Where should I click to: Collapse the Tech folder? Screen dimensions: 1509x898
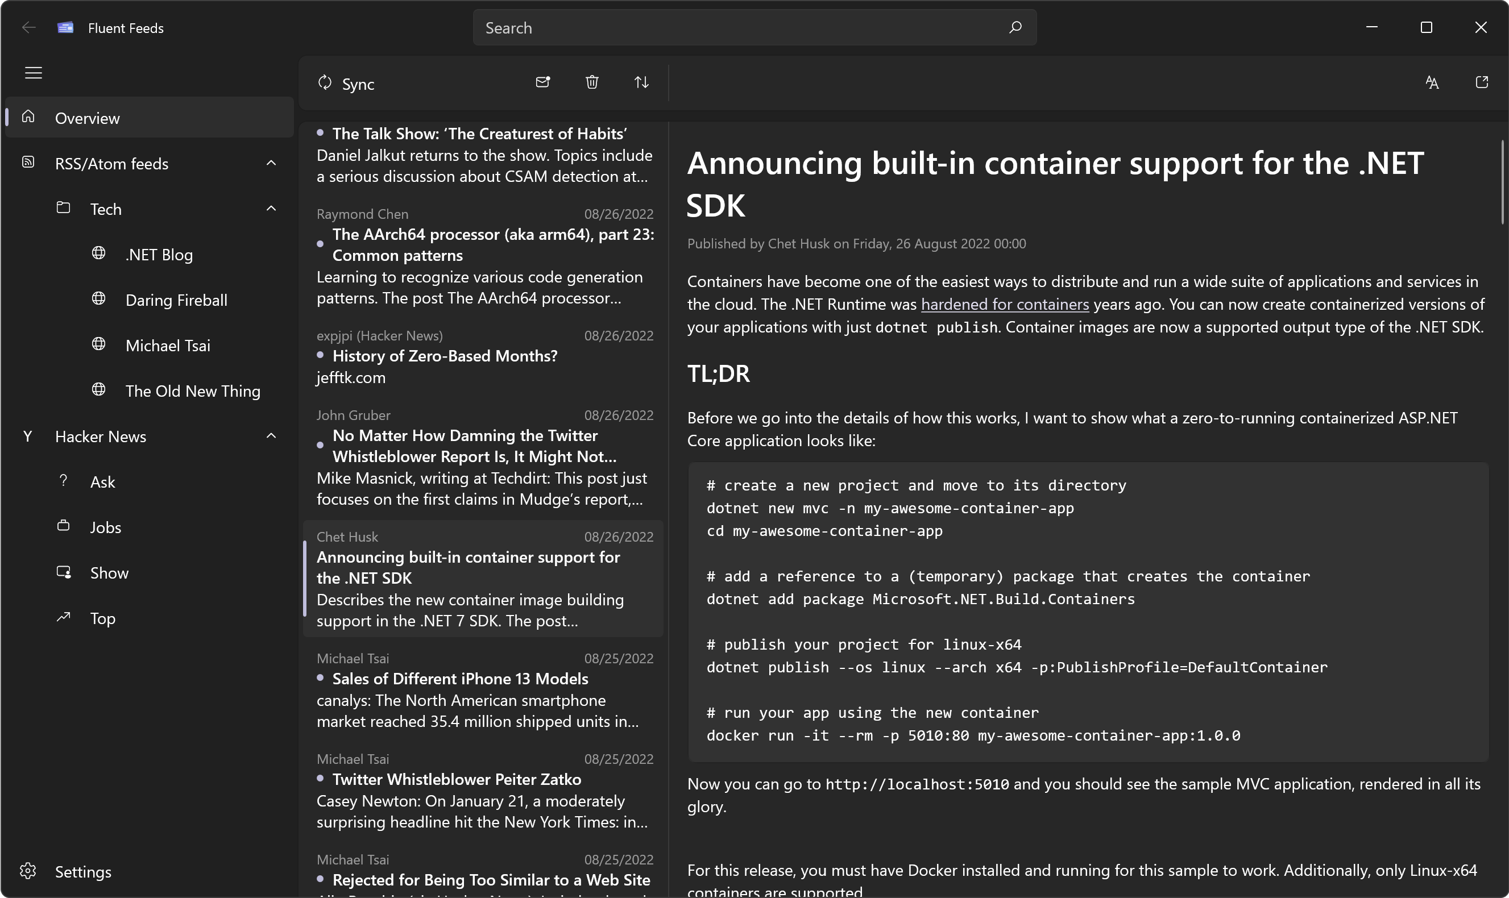(271, 208)
